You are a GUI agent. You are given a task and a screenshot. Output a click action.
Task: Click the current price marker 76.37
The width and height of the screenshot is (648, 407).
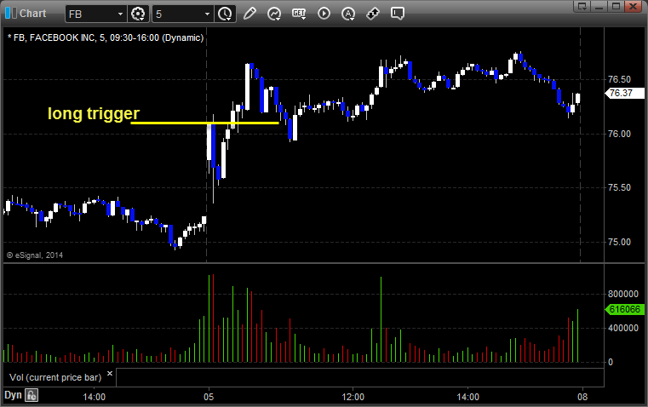coord(625,93)
